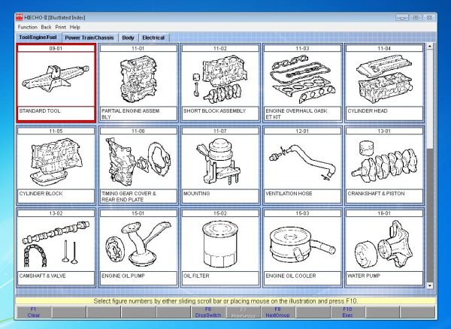The height and width of the screenshot is (329, 451).
Task: Click the scroll up arrow
Action: coord(430,46)
